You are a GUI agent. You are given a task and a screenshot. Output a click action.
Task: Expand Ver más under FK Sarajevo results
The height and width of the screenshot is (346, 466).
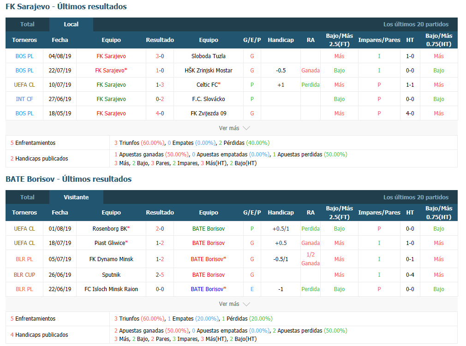click(234, 128)
